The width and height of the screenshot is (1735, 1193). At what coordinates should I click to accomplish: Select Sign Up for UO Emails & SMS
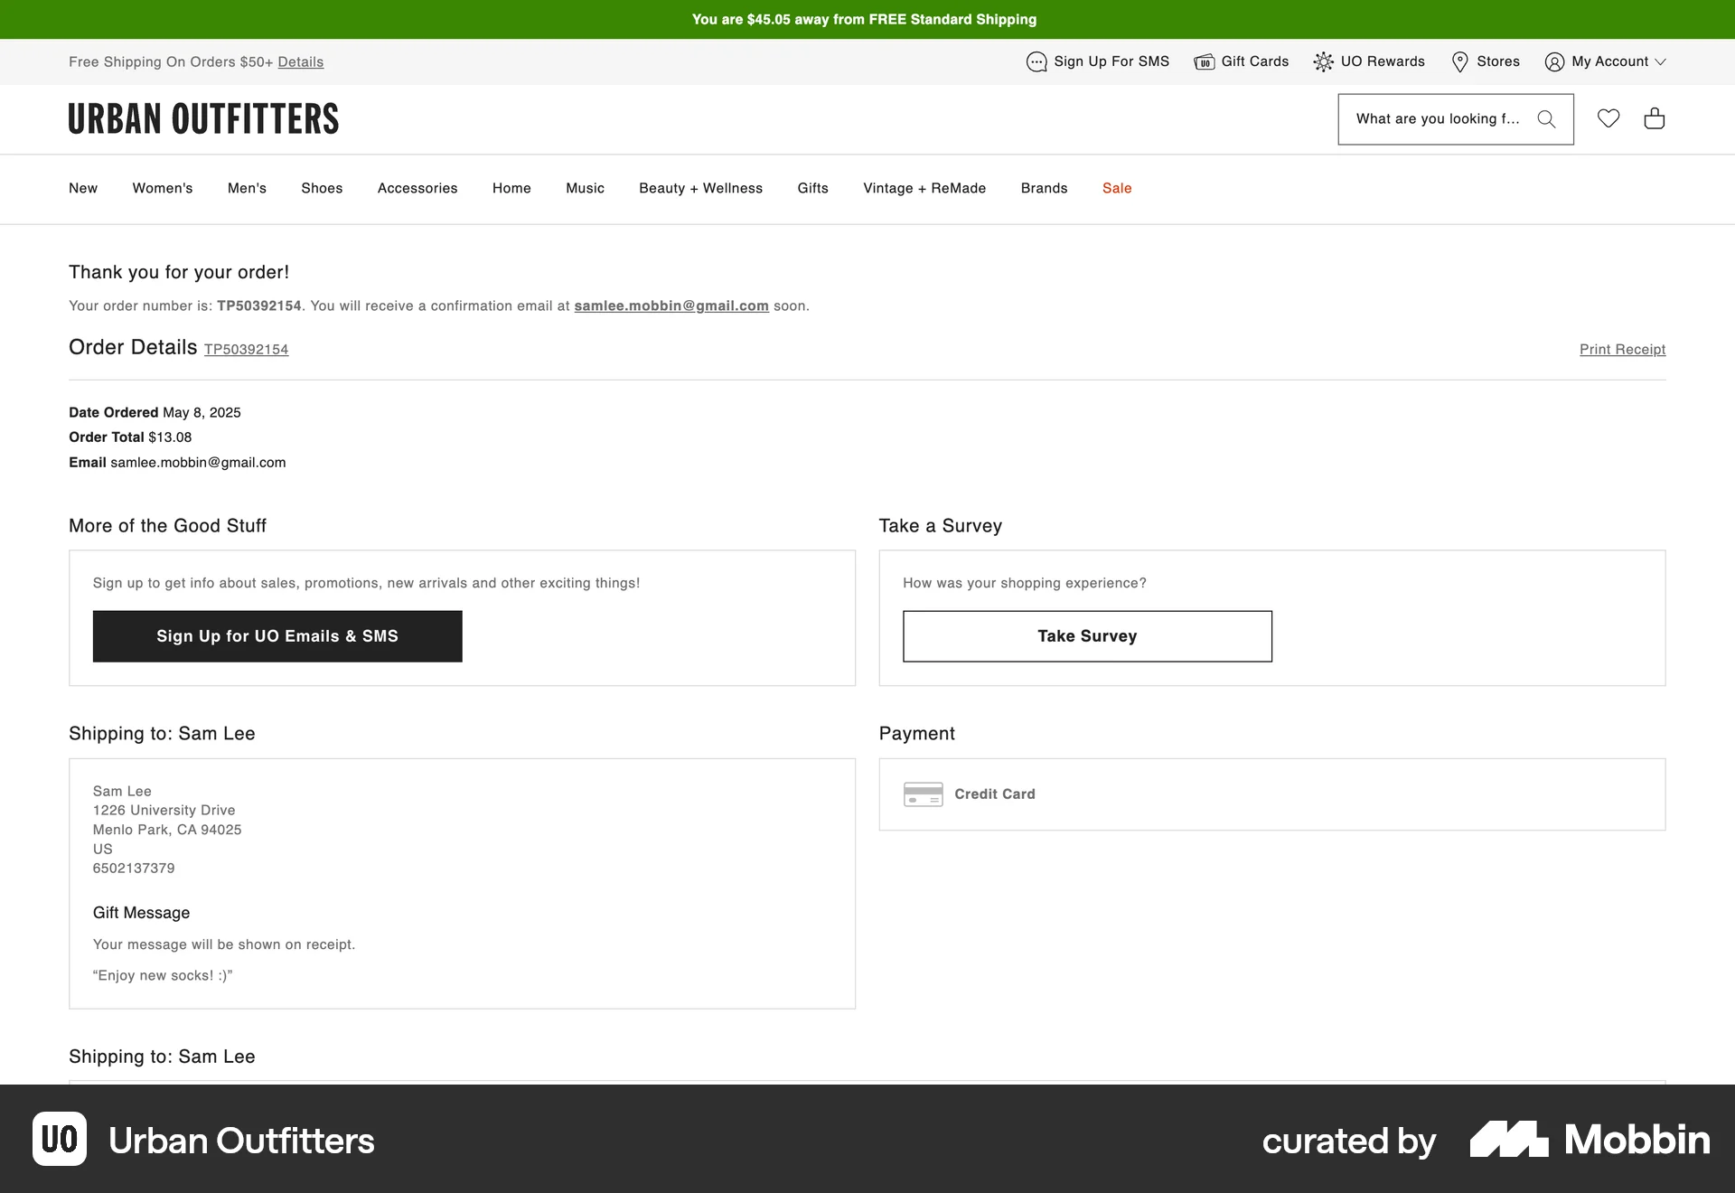point(277,635)
